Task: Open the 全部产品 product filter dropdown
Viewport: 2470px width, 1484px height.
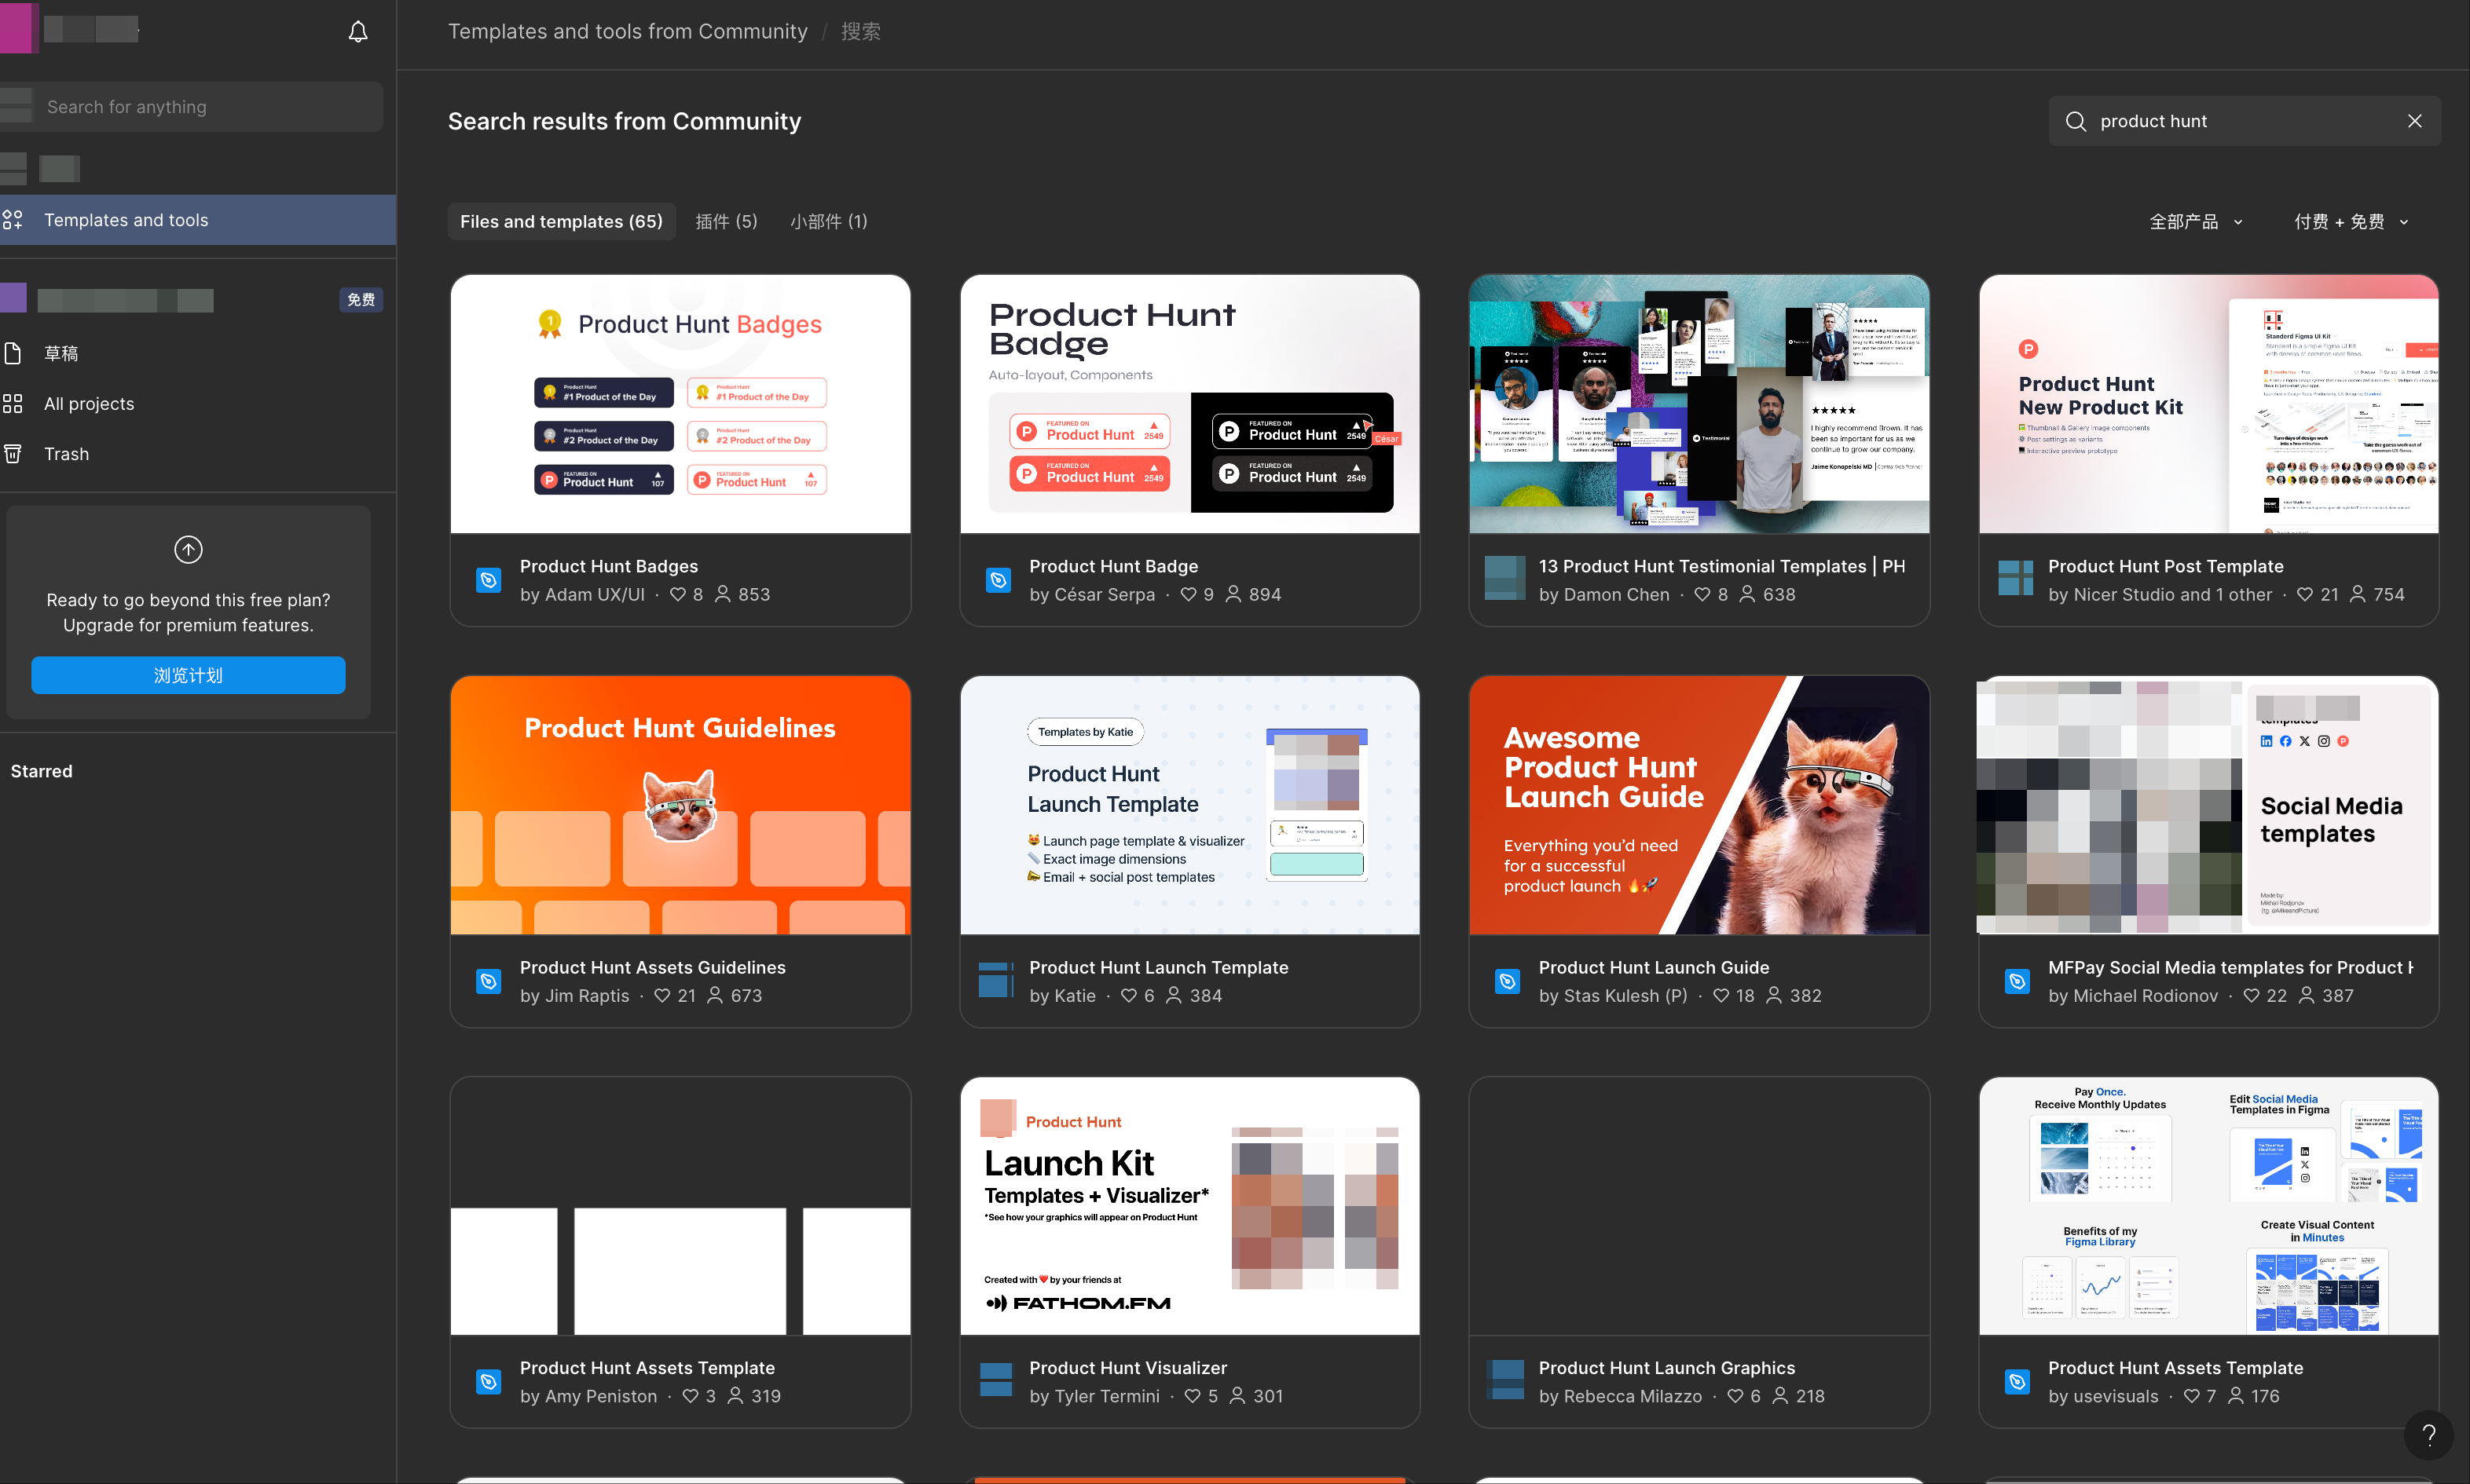Action: [x=2196, y=222]
